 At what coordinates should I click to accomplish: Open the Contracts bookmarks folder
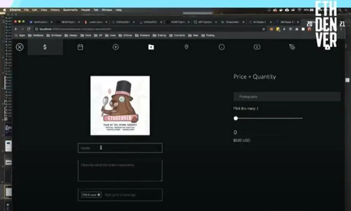(x=177, y=36)
